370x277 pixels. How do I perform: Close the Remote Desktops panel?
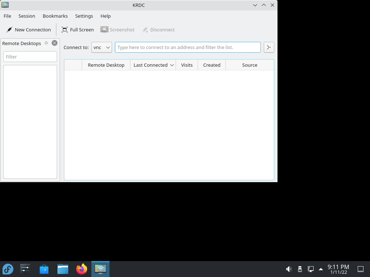pos(55,43)
